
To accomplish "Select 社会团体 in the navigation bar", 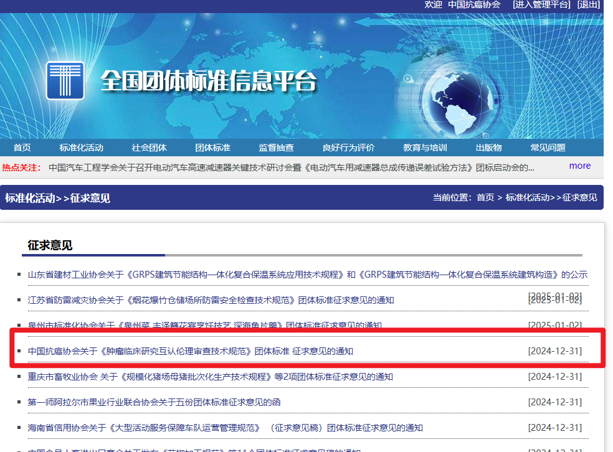I will [150, 148].
